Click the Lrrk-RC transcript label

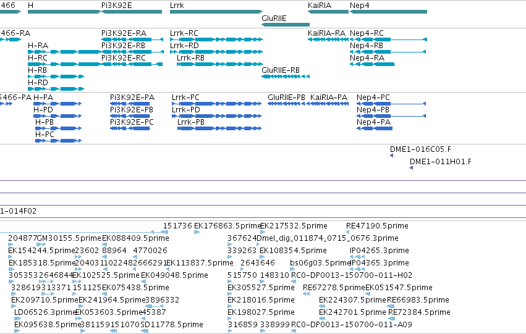(x=184, y=33)
